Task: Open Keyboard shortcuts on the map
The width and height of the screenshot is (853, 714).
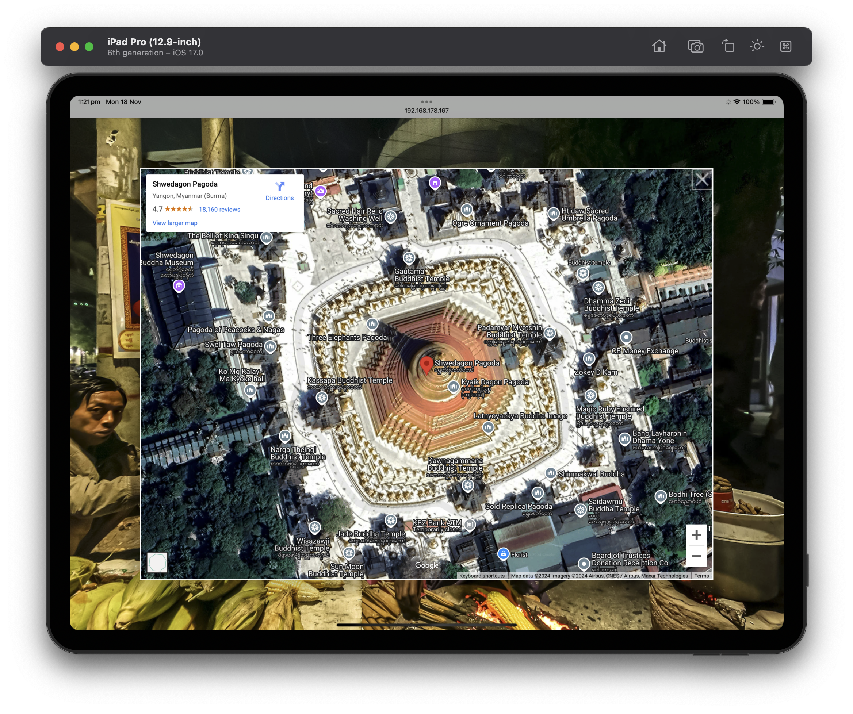Action: (x=482, y=576)
